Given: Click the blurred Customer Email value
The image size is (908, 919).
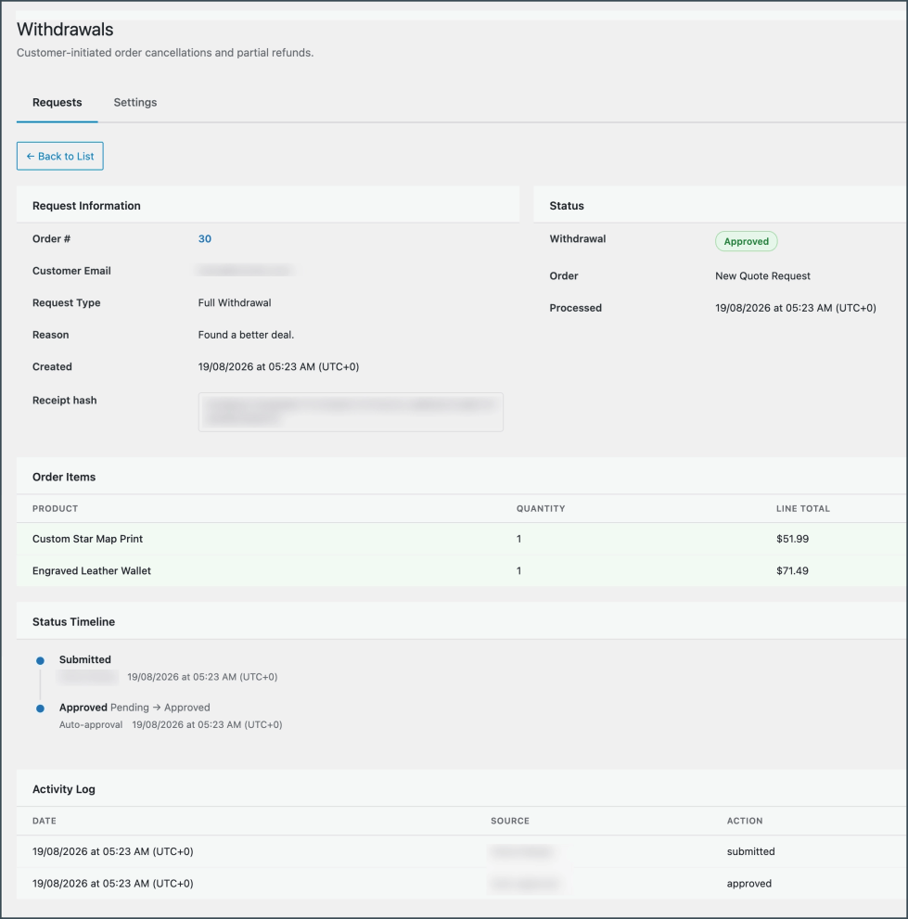Looking at the screenshot, I should click(x=246, y=270).
